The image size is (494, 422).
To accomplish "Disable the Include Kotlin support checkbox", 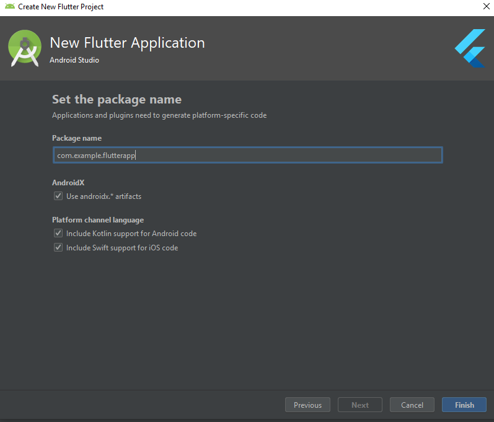I will point(58,233).
